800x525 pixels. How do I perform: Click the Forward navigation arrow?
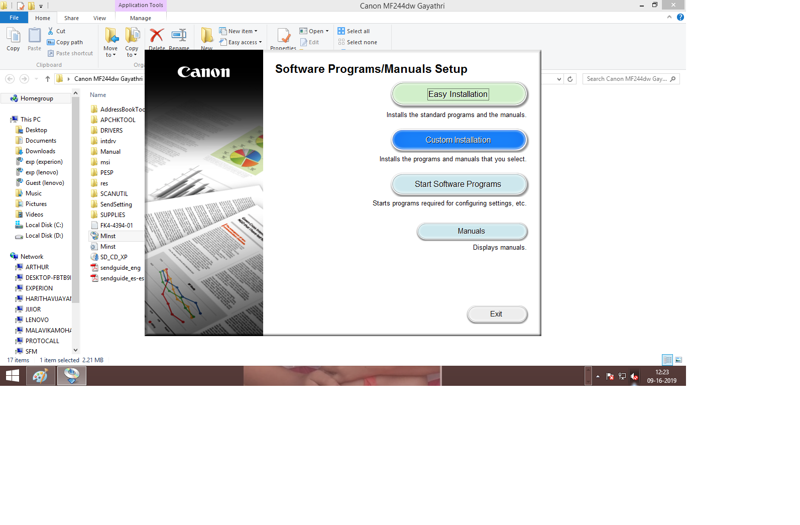tap(24, 79)
